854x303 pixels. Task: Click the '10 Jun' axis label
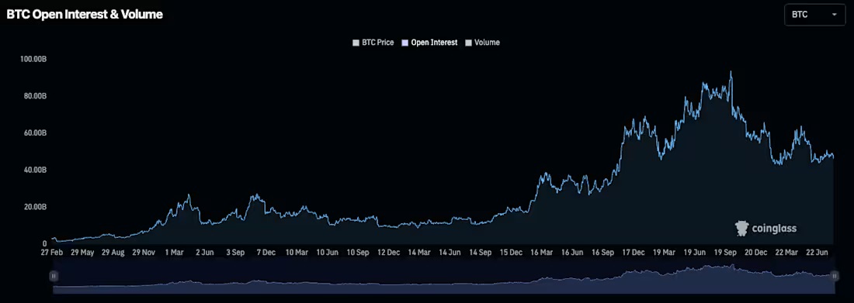pos(328,253)
